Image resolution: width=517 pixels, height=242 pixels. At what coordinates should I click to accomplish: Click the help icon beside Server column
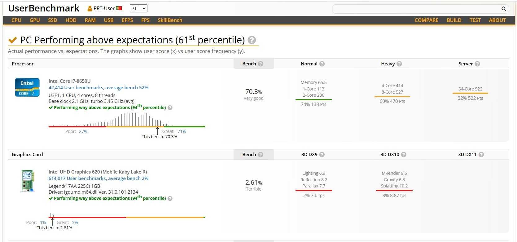coord(477,64)
